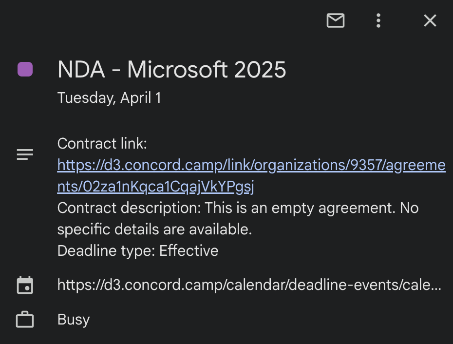Click the "Contract link:" label
Image resolution: width=453 pixels, height=344 pixels.
point(102,144)
